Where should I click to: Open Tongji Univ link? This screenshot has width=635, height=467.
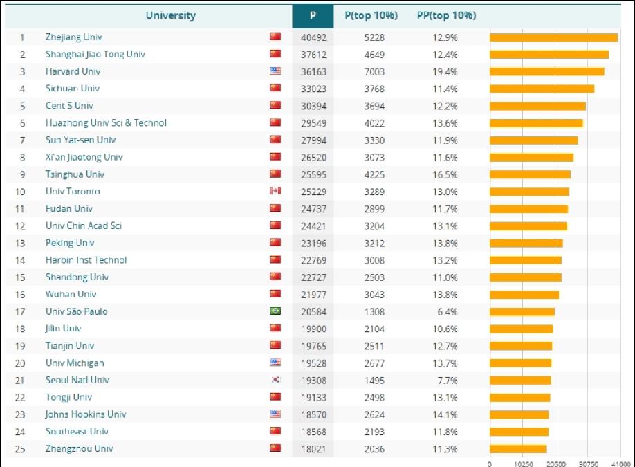pos(69,397)
